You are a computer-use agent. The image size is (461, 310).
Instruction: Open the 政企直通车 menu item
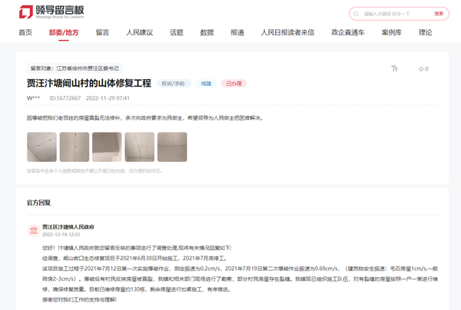click(348, 32)
